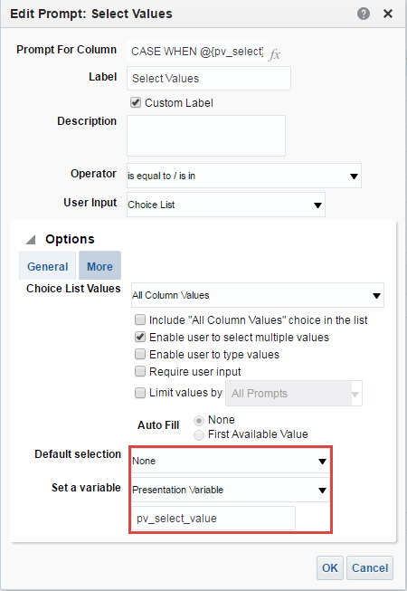Image resolution: width=407 pixels, height=591 pixels.
Task: Open the fx formula editor icon
Action: coord(275,54)
